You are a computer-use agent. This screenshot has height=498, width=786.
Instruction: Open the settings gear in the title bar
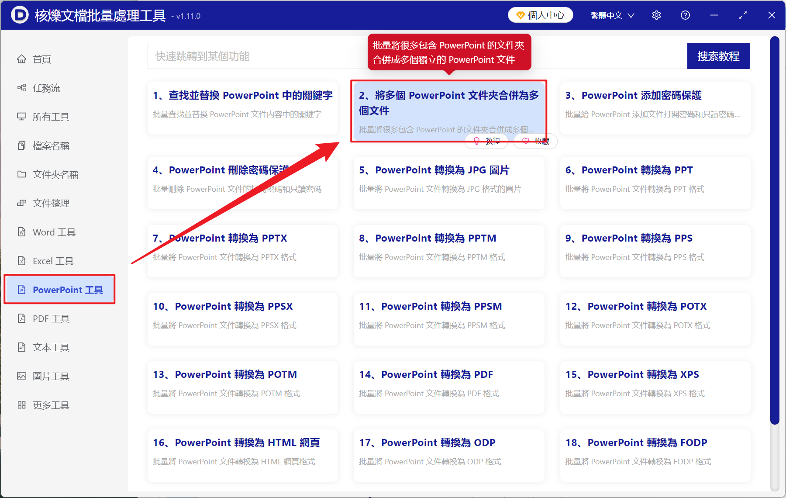[656, 15]
